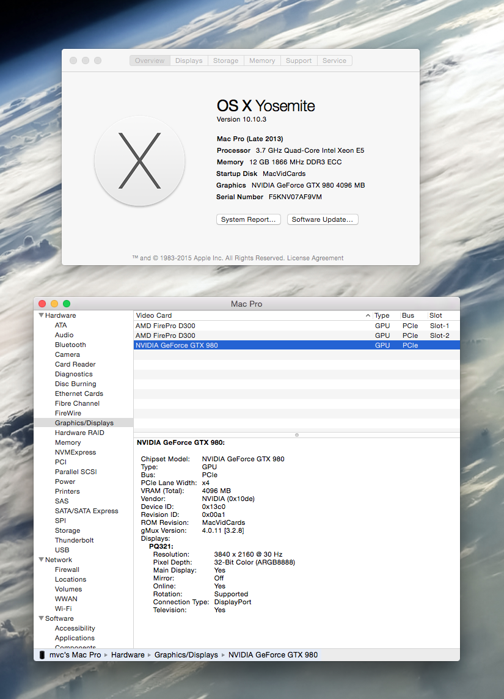Choose Ethernet Cards in the sidebar

(x=79, y=394)
